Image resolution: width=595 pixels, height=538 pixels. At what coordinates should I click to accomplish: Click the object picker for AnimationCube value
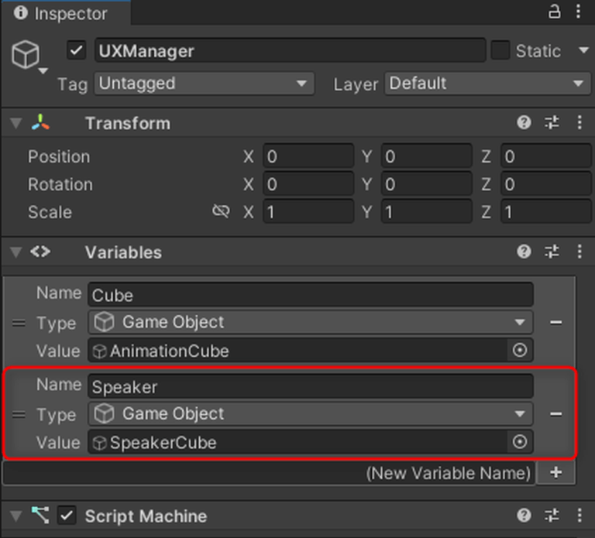[520, 351]
